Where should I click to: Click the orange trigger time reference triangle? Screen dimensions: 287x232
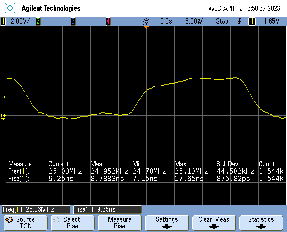click(146, 27)
